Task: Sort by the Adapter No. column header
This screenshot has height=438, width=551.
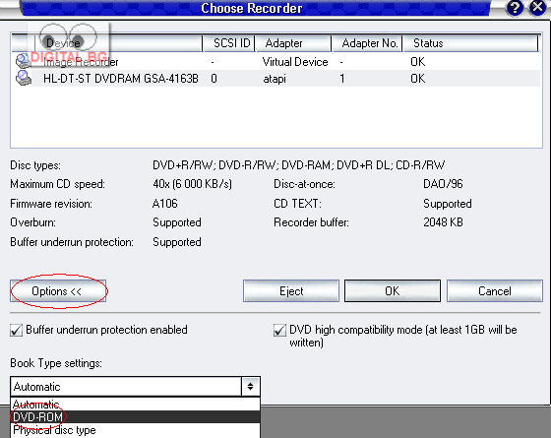Action: point(368,43)
